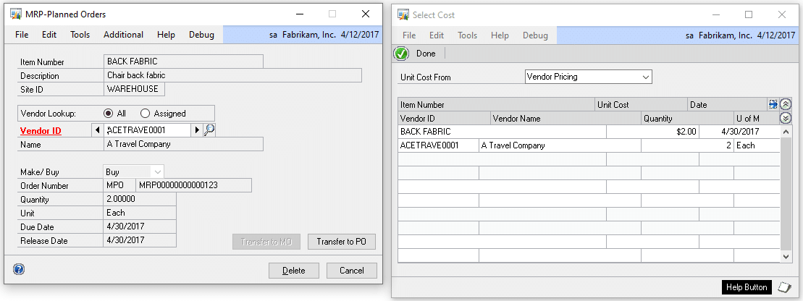Go to previous vendor using left arrow
This screenshot has width=803, height=301.
[97, 130]
